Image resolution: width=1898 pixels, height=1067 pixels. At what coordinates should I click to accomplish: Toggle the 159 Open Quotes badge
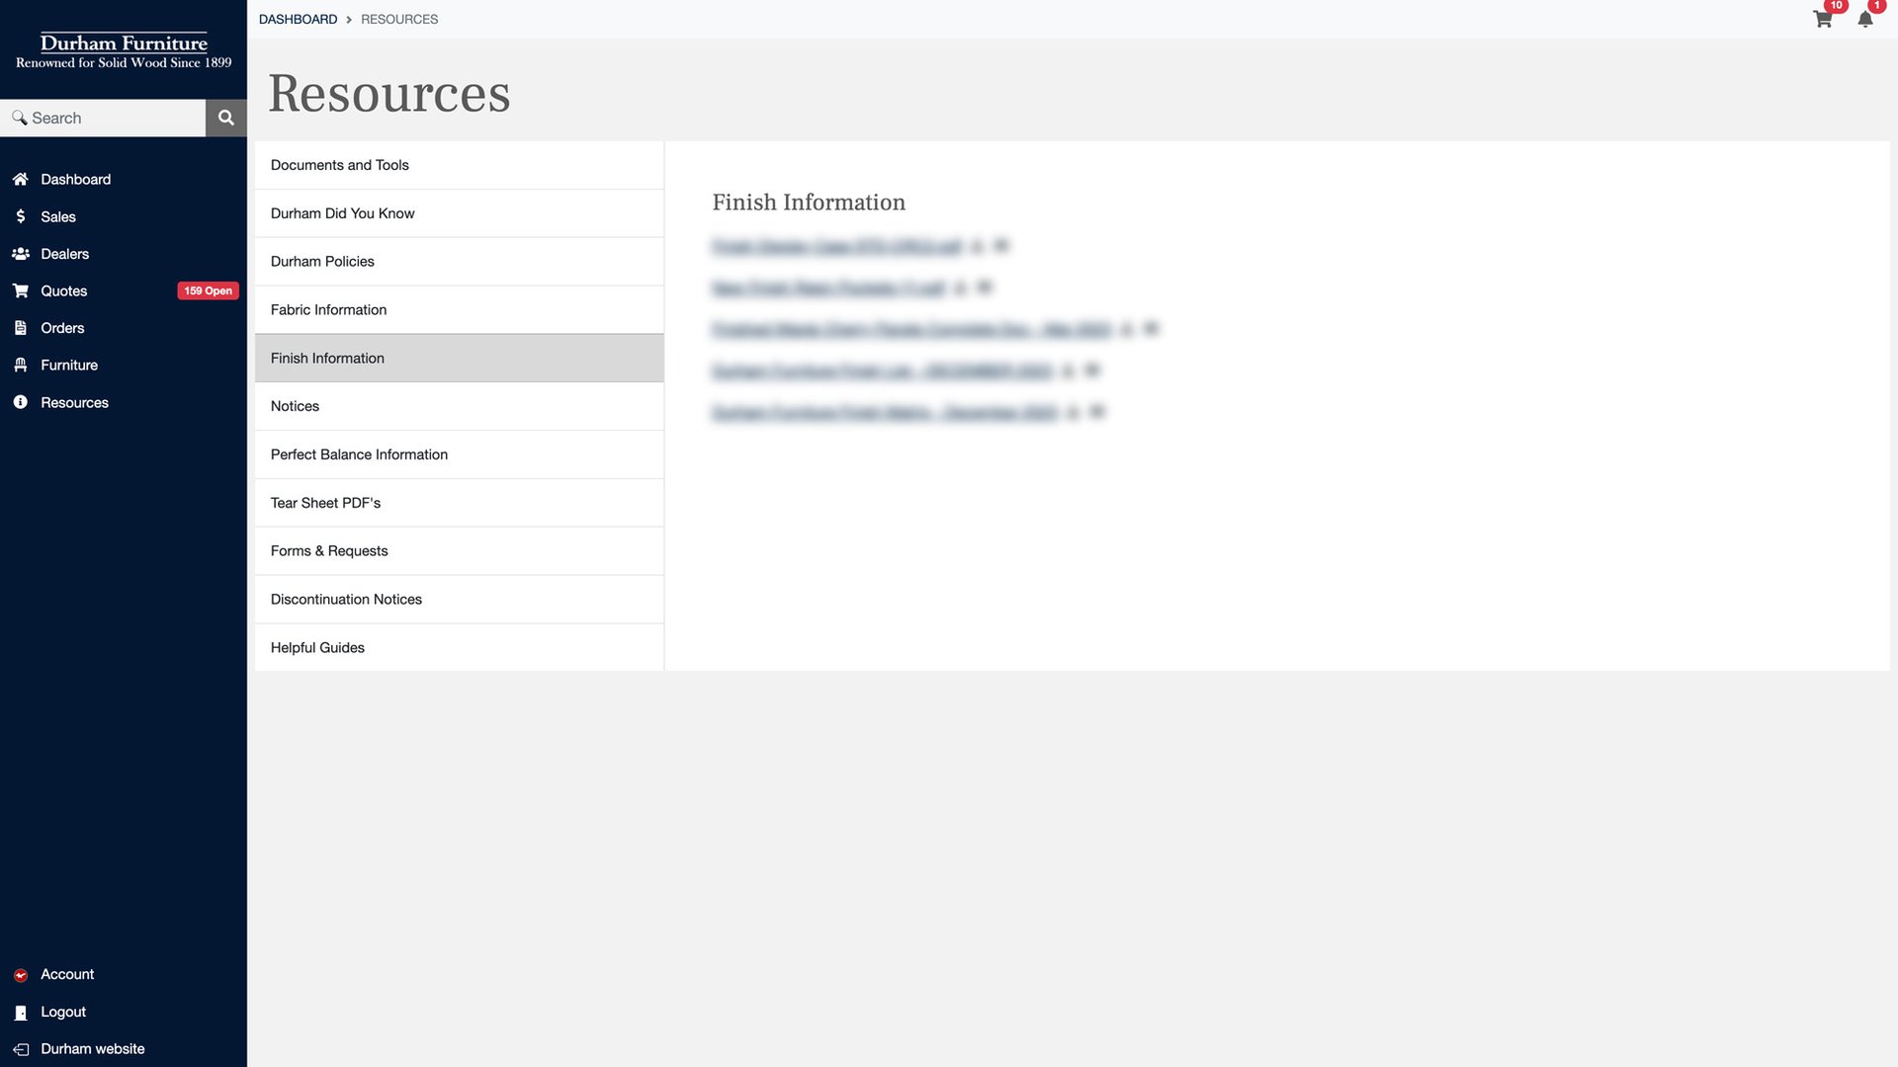click(208, 290)
